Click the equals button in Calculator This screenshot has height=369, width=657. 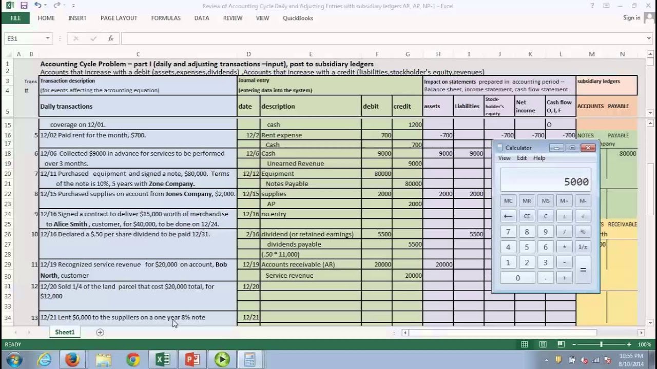[x=583, y=270]
